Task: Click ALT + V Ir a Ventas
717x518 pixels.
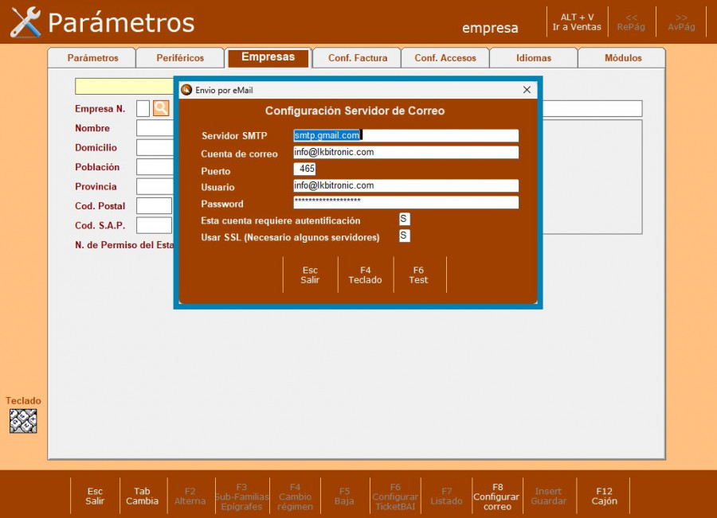Action: 577,22
